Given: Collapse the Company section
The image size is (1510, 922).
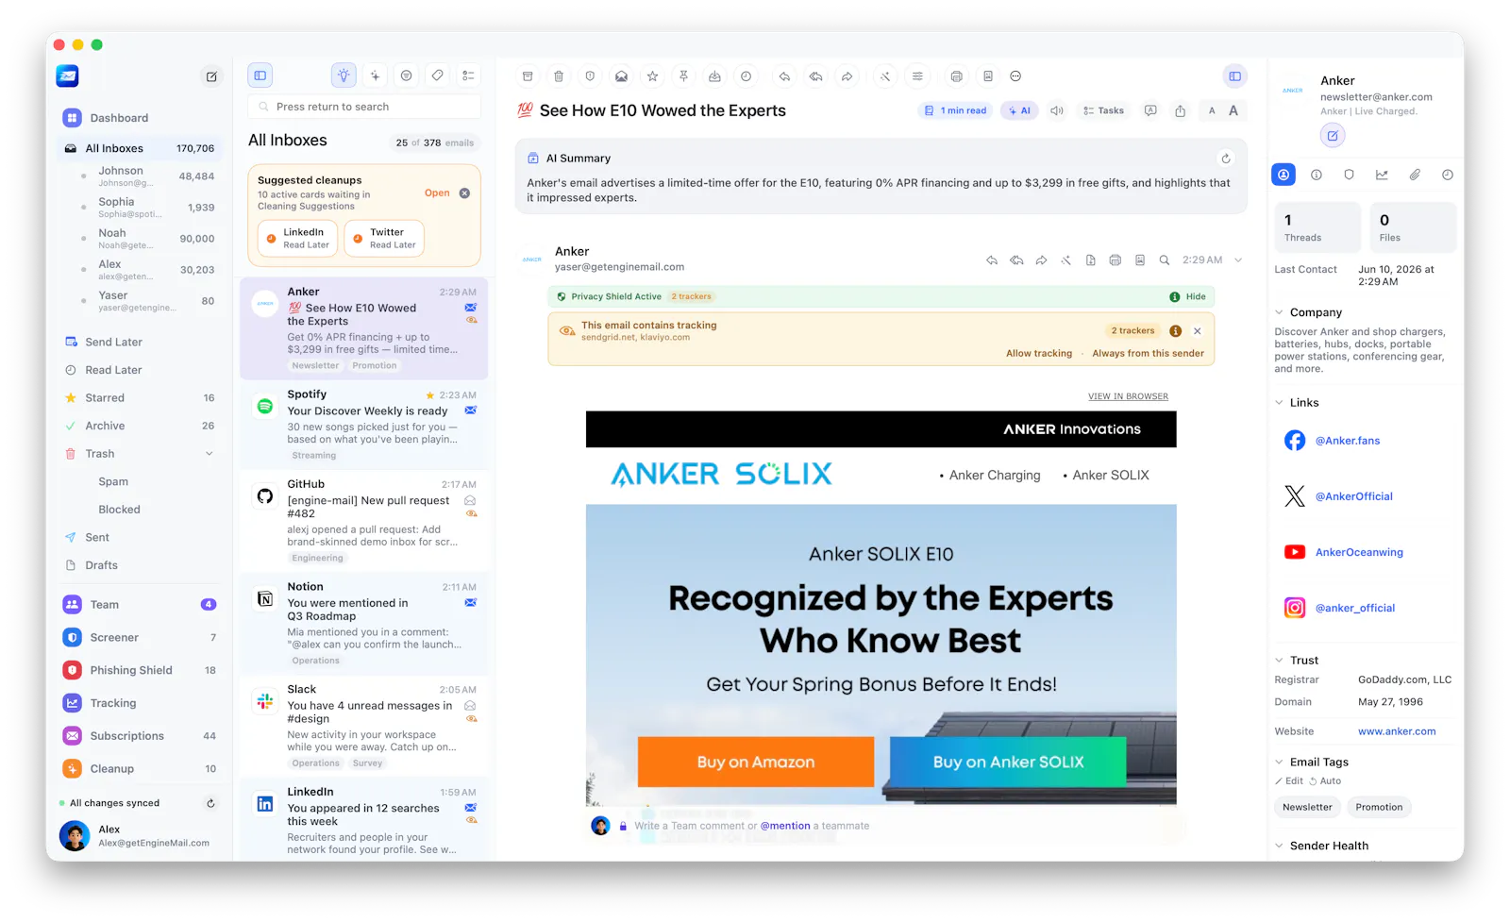Looking at the screenshot, I should [x=1279, y=312].
